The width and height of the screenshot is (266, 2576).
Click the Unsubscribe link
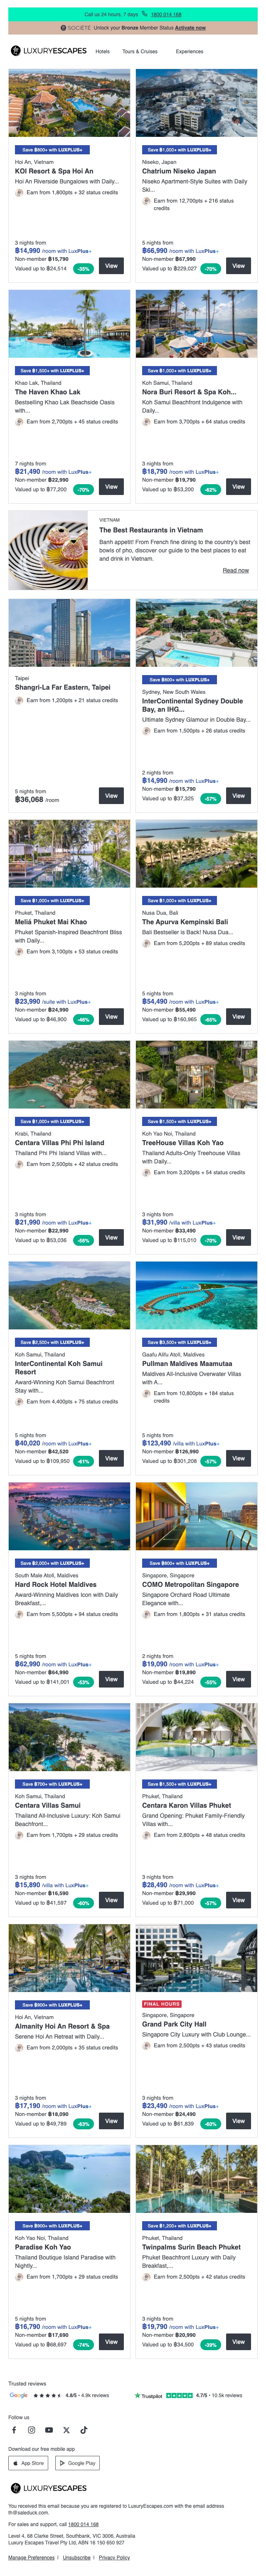tap(76, 2557)
